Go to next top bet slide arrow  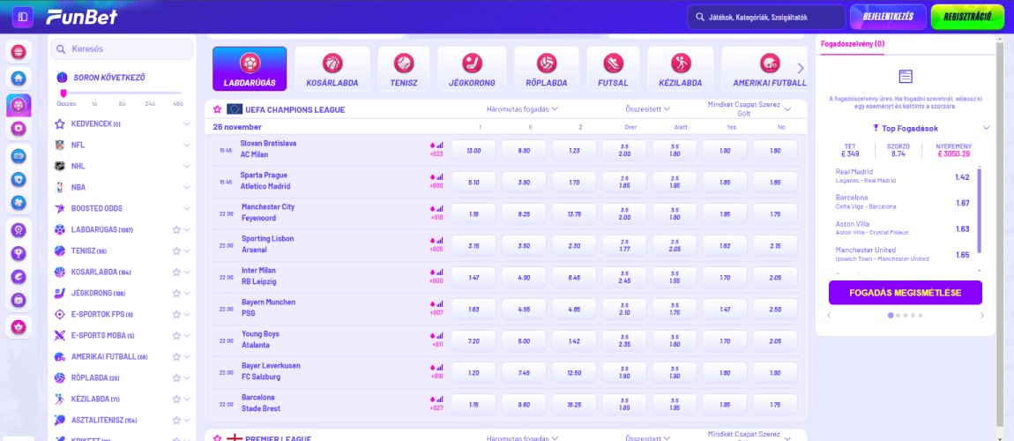point(981,316)
